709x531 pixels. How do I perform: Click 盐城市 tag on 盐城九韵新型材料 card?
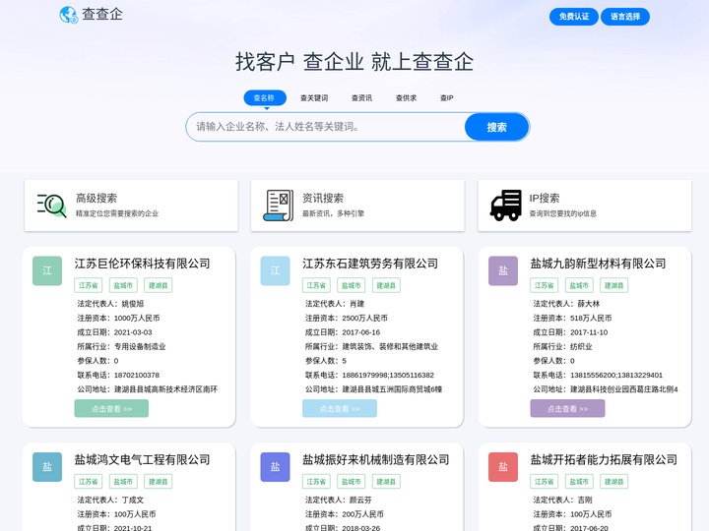tap(579, 285)
